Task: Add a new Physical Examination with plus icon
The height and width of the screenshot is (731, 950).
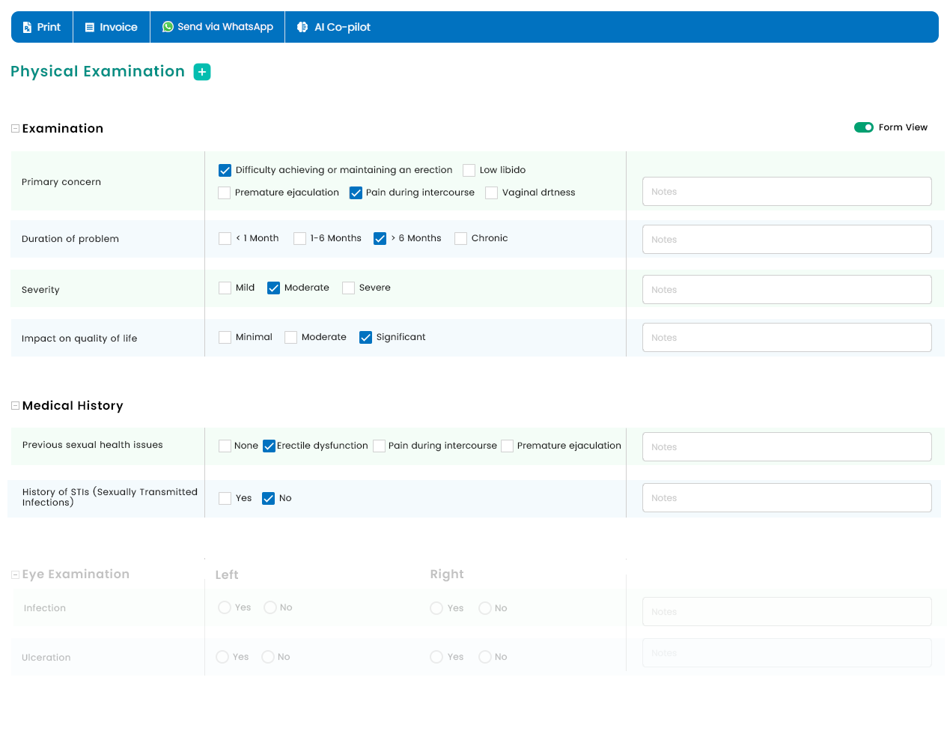Action: 202,72
